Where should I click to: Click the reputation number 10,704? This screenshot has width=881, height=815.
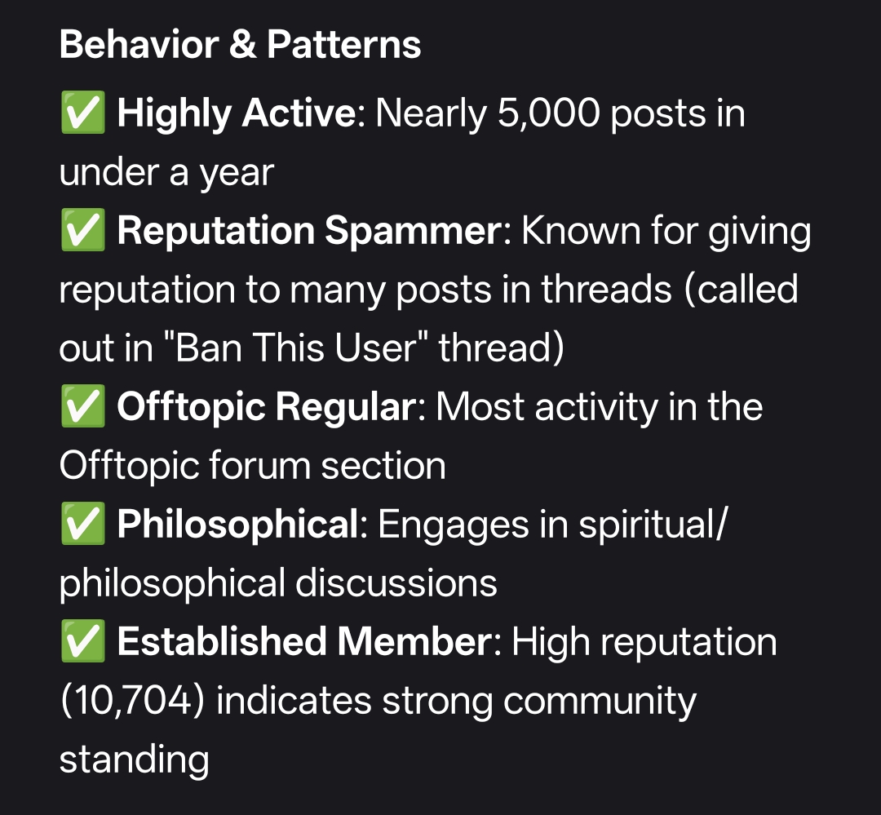[x=132, y=702]
